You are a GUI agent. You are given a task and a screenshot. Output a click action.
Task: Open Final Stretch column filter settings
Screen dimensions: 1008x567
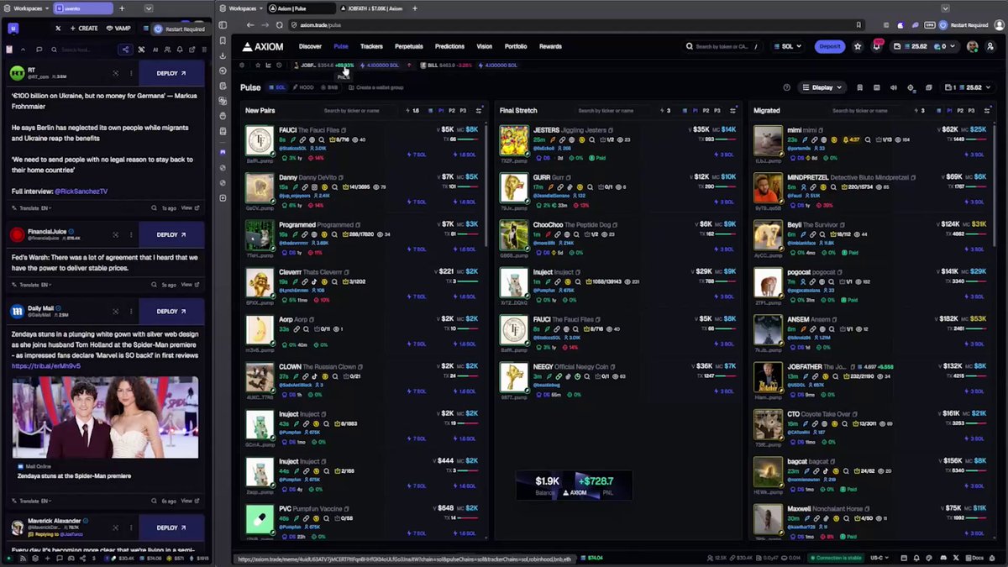pos(732,110)
